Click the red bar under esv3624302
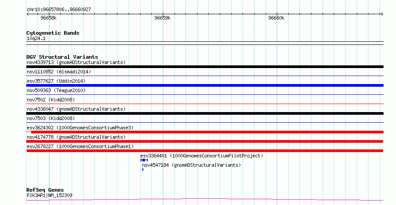This screenshot has width=396, height=205. [x=205, y=132]
